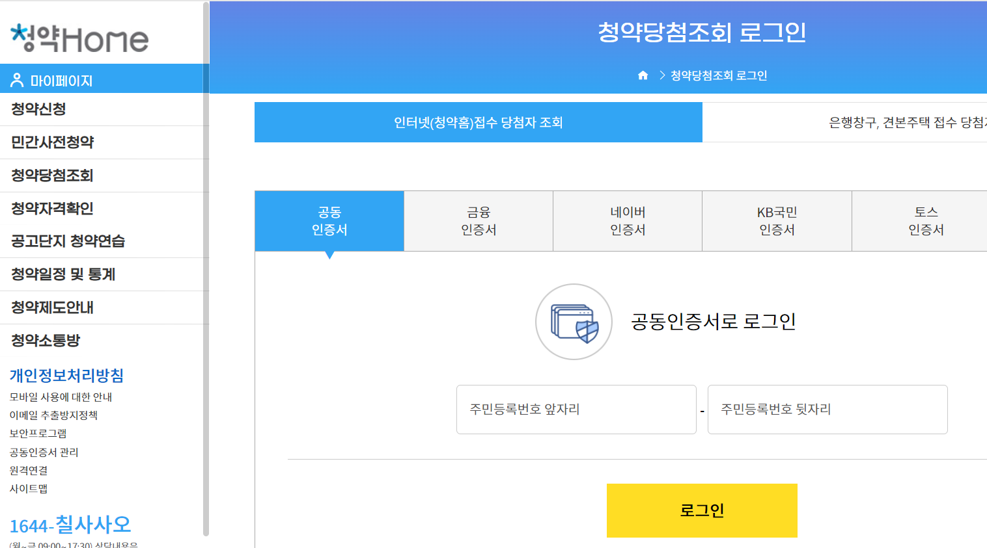The height and width of the screenshot is (548, 987).
Task: Switch to the KB국민인증서 tab
Action: [776, 220]
